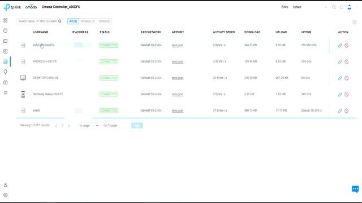Block the ANDREW-s-S21-FE client
Viewport: 362px width, 203px height.
[346, 61]
